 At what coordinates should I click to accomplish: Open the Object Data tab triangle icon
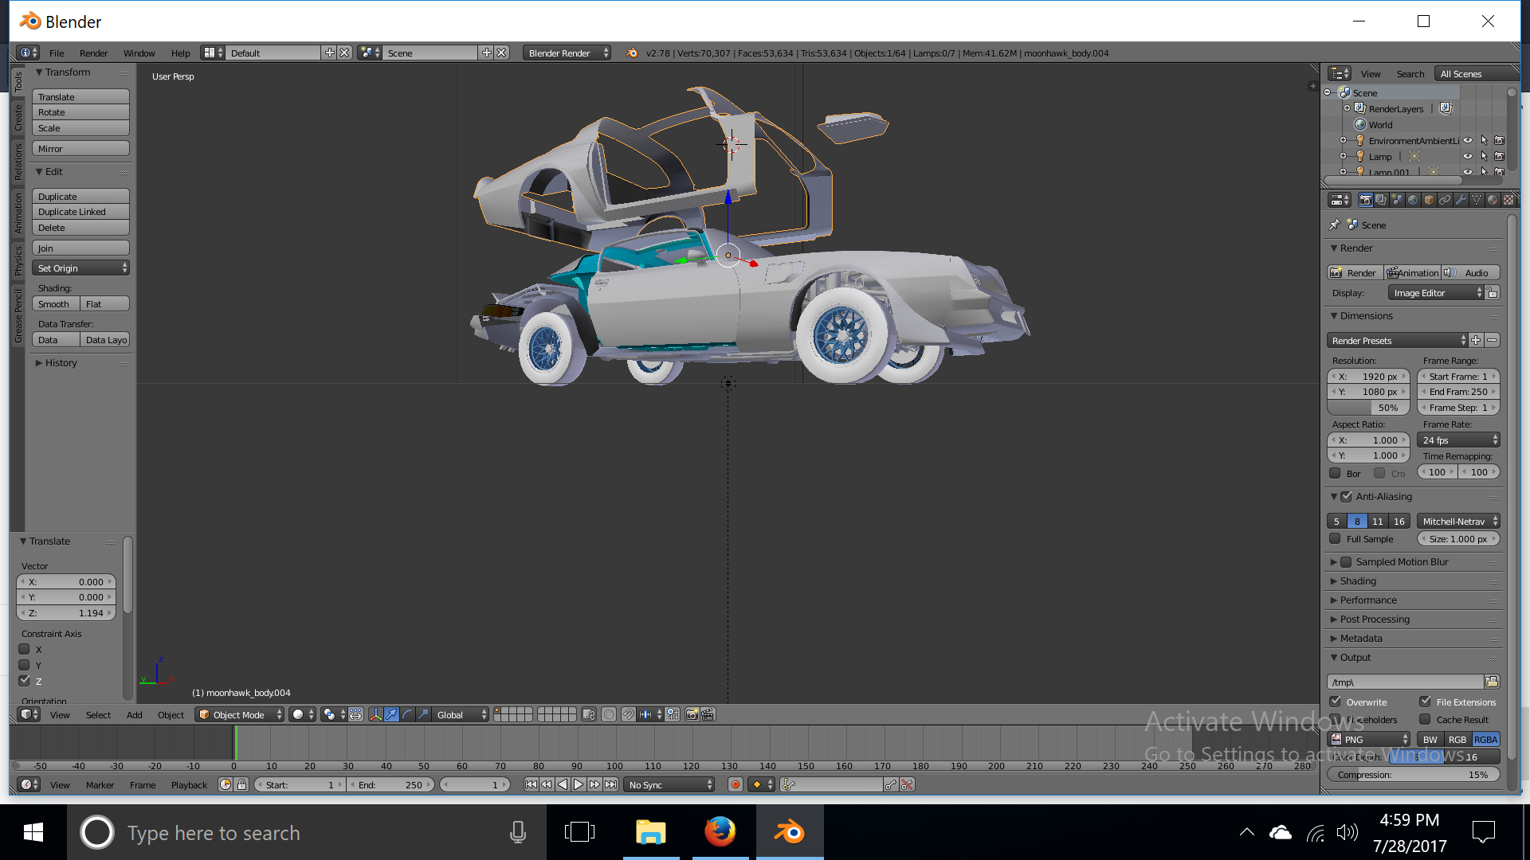pyautogui.click(x=1477, y=200)
